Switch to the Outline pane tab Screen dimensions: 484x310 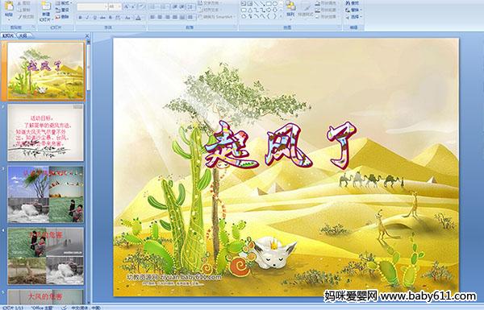click(x=23, y=35)
